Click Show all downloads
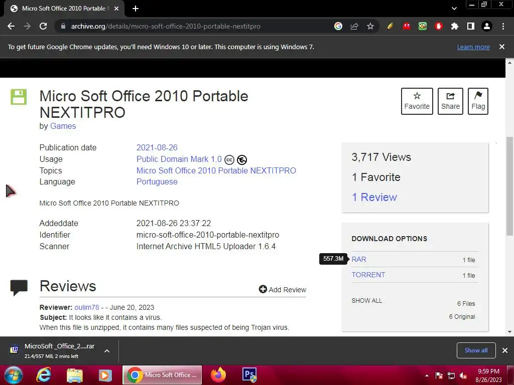Viewport: 514px width, 385px height. 476,350
